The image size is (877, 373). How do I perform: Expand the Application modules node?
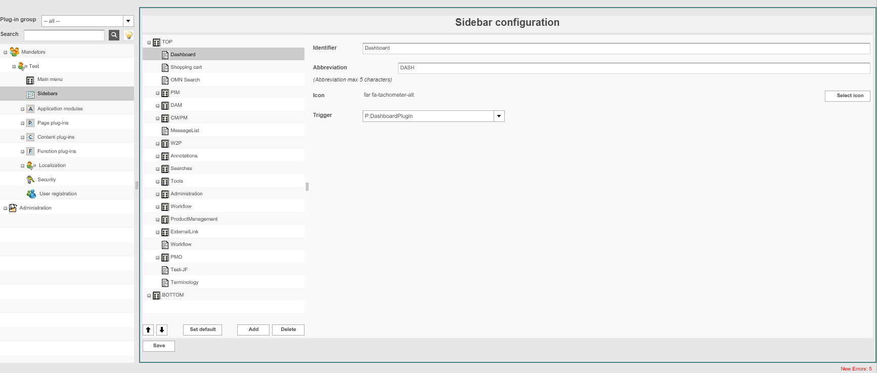(x=23, y=109)
